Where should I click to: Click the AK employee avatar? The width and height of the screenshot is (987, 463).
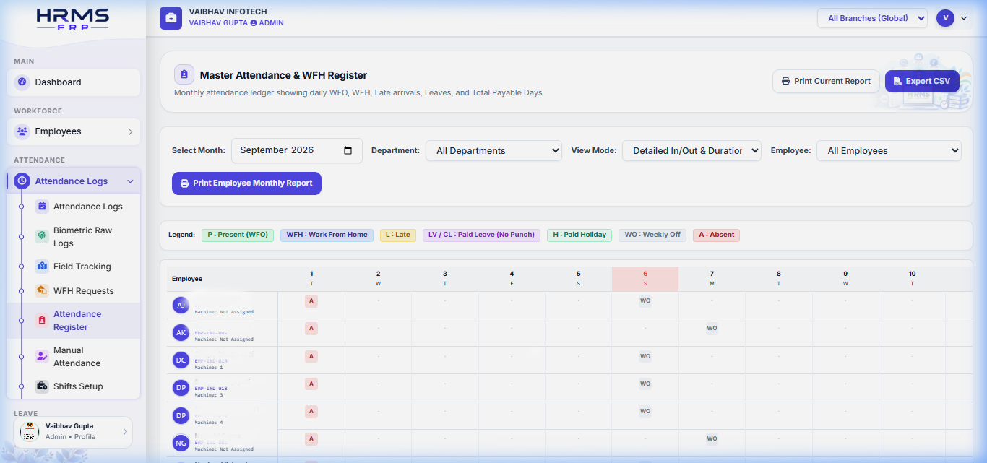click(x=181, y=333)
